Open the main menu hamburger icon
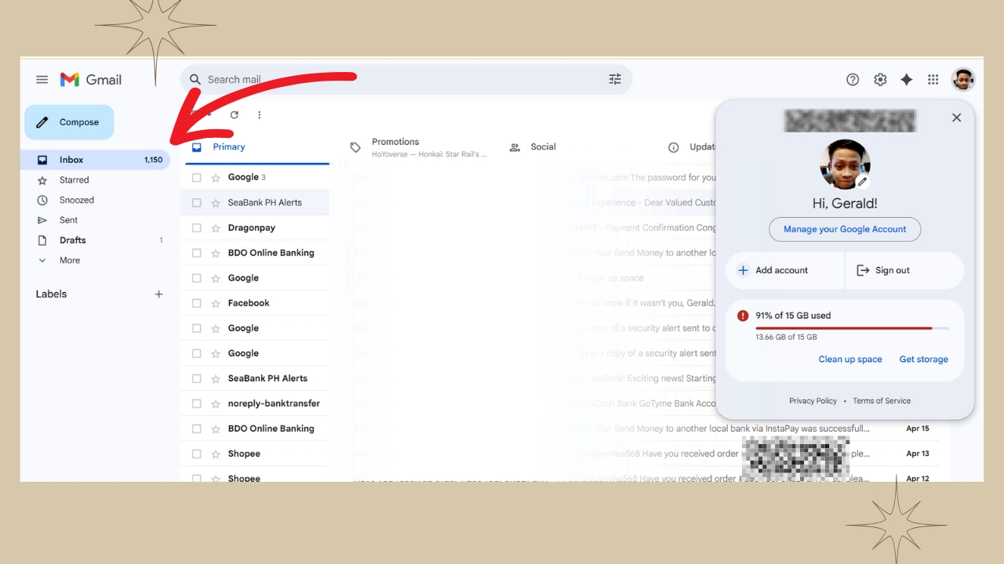The image size is (1004, 564). click(x=42, y=80)
